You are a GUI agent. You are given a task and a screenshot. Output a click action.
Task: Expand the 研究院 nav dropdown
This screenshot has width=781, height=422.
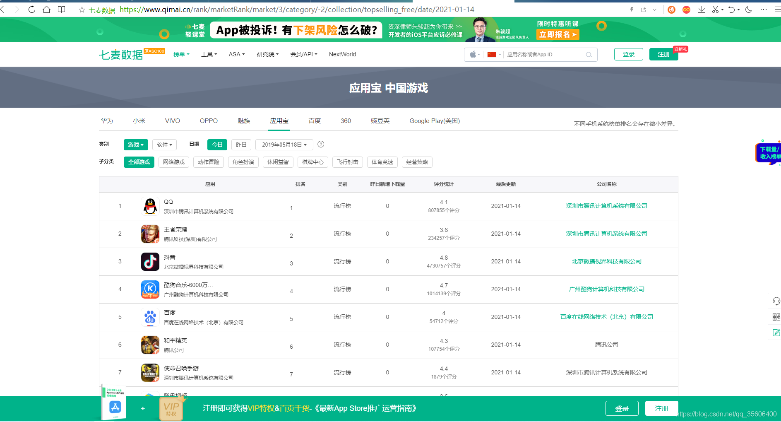point(268,54)
